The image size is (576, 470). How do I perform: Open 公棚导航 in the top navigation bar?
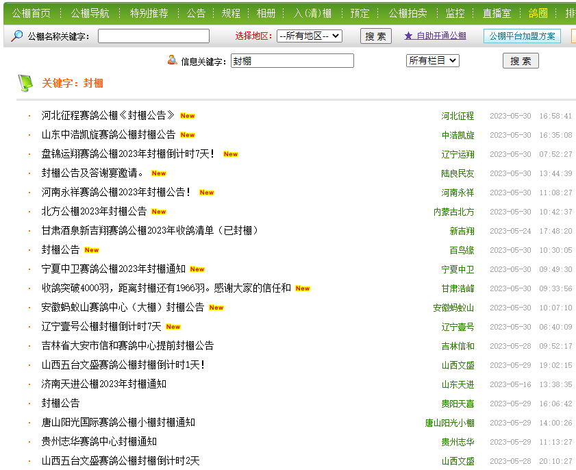(x=90, y=13)
